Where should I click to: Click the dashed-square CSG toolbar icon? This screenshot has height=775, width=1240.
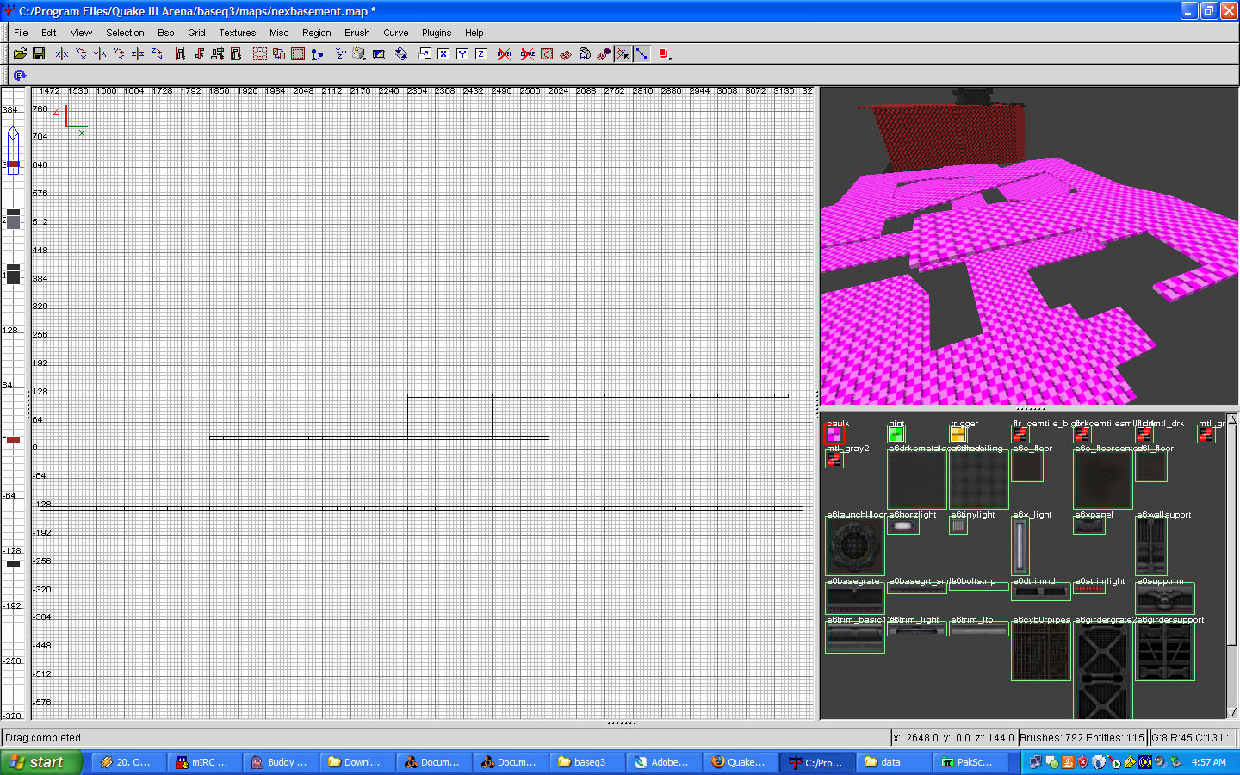pyautogui.click(x=259, y=53)
